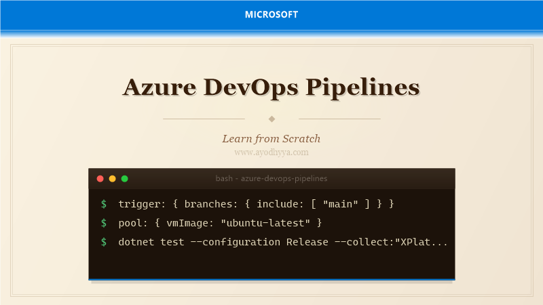Click the dollar prompt before trigger
The width and height of the screenshot is (543, 305).
[x=104, y=204]
